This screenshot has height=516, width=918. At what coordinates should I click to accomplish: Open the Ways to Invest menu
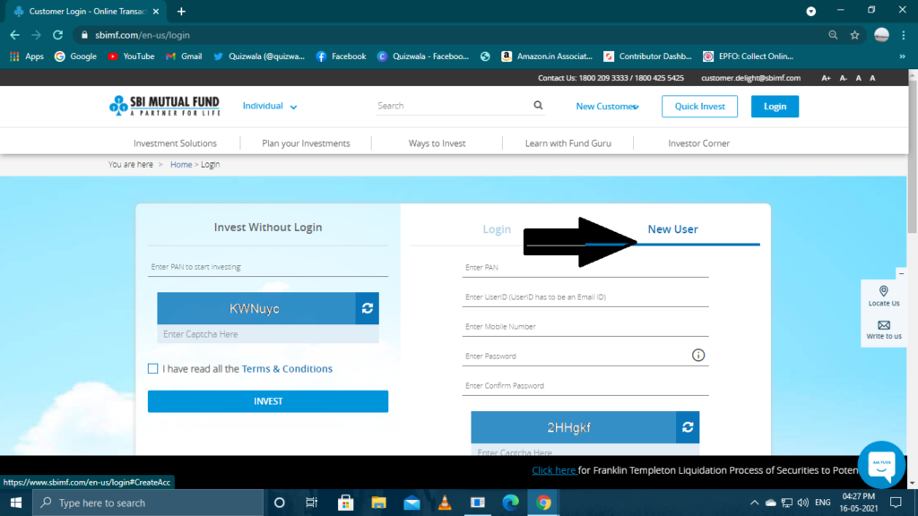(437, 143)
